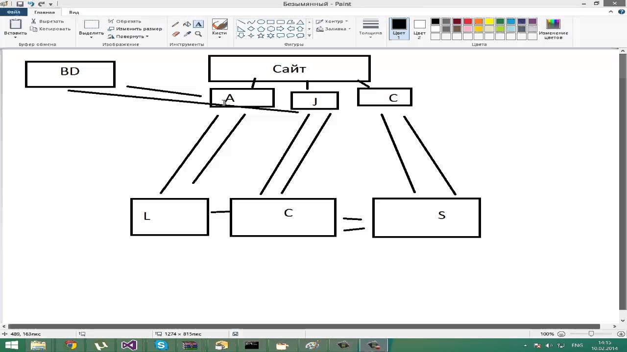Viewport: 627px width, 352px height.
Task: Activate Color 1 (Цвет 1) selector
Action: tap(399, 29)
